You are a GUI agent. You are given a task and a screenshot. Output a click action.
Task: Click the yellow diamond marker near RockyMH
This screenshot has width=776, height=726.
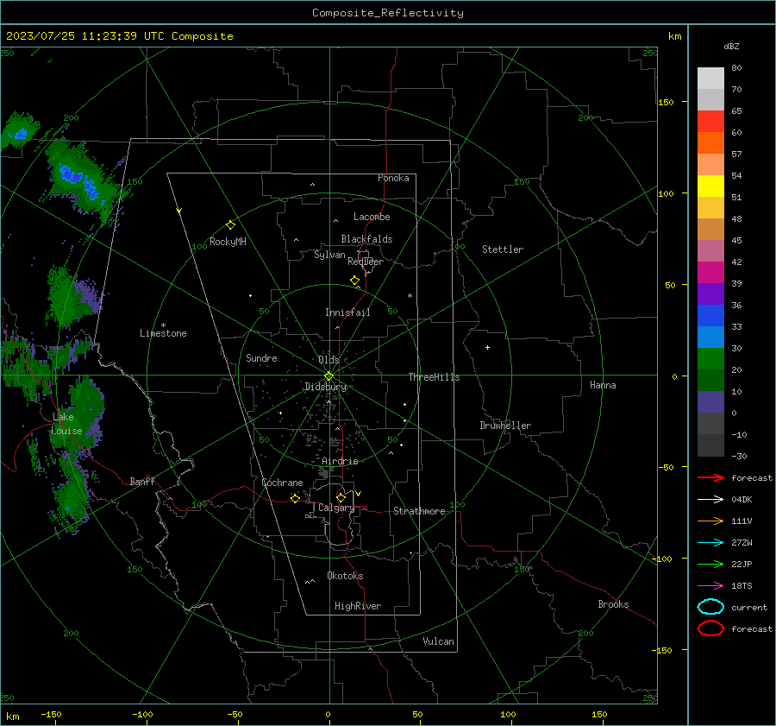click(x=230, y=225)
